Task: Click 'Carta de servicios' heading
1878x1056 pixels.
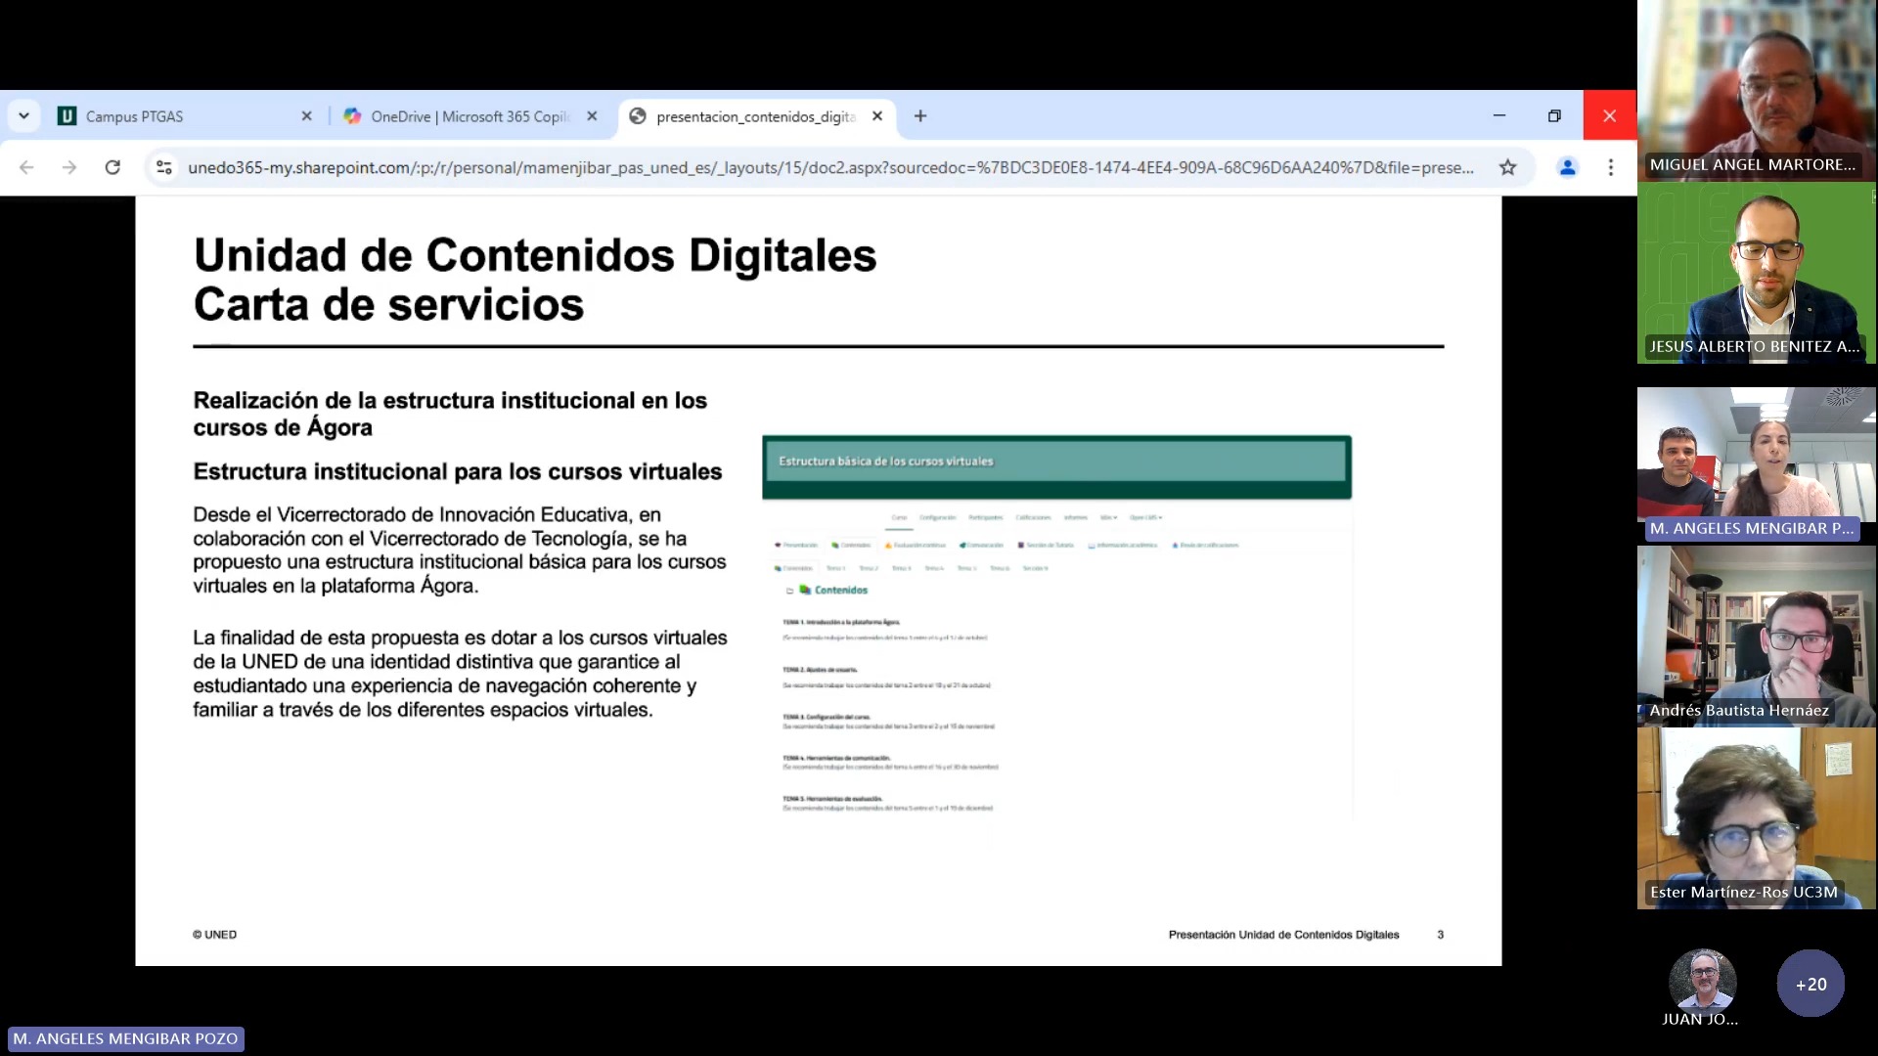Action: pyautogui.click(x=389, y=304)
